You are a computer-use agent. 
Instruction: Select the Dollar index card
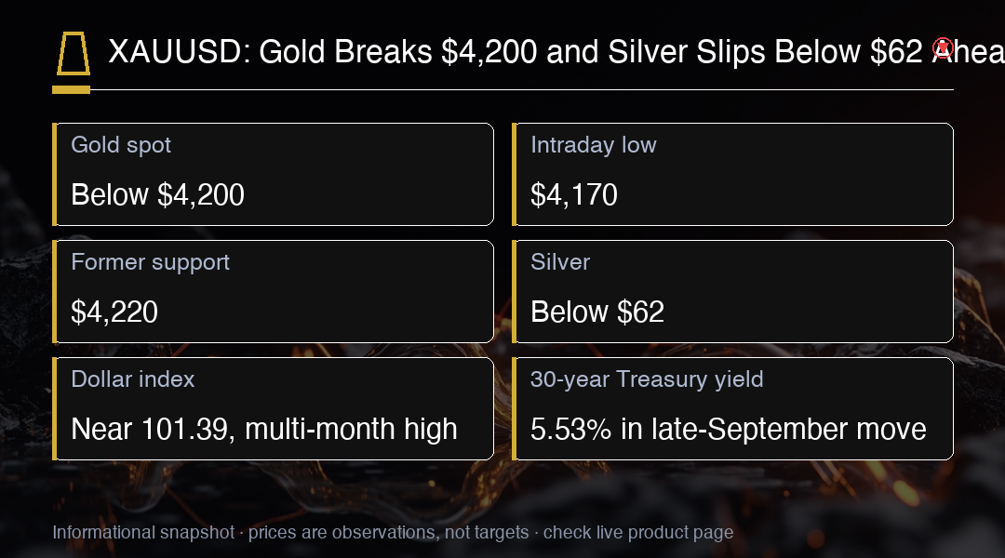click(273, 408)
